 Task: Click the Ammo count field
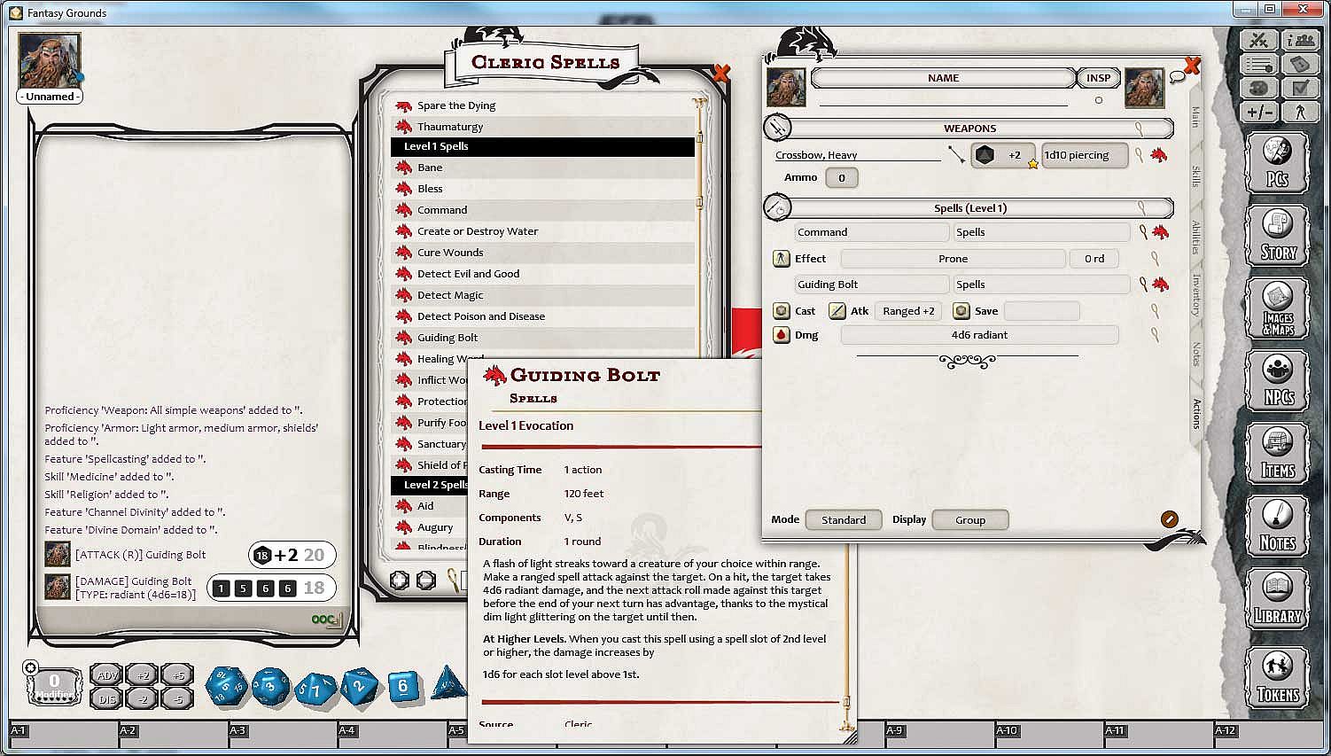842,178
